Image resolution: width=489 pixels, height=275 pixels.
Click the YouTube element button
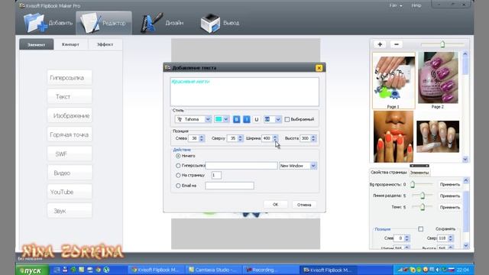(70, 192)
